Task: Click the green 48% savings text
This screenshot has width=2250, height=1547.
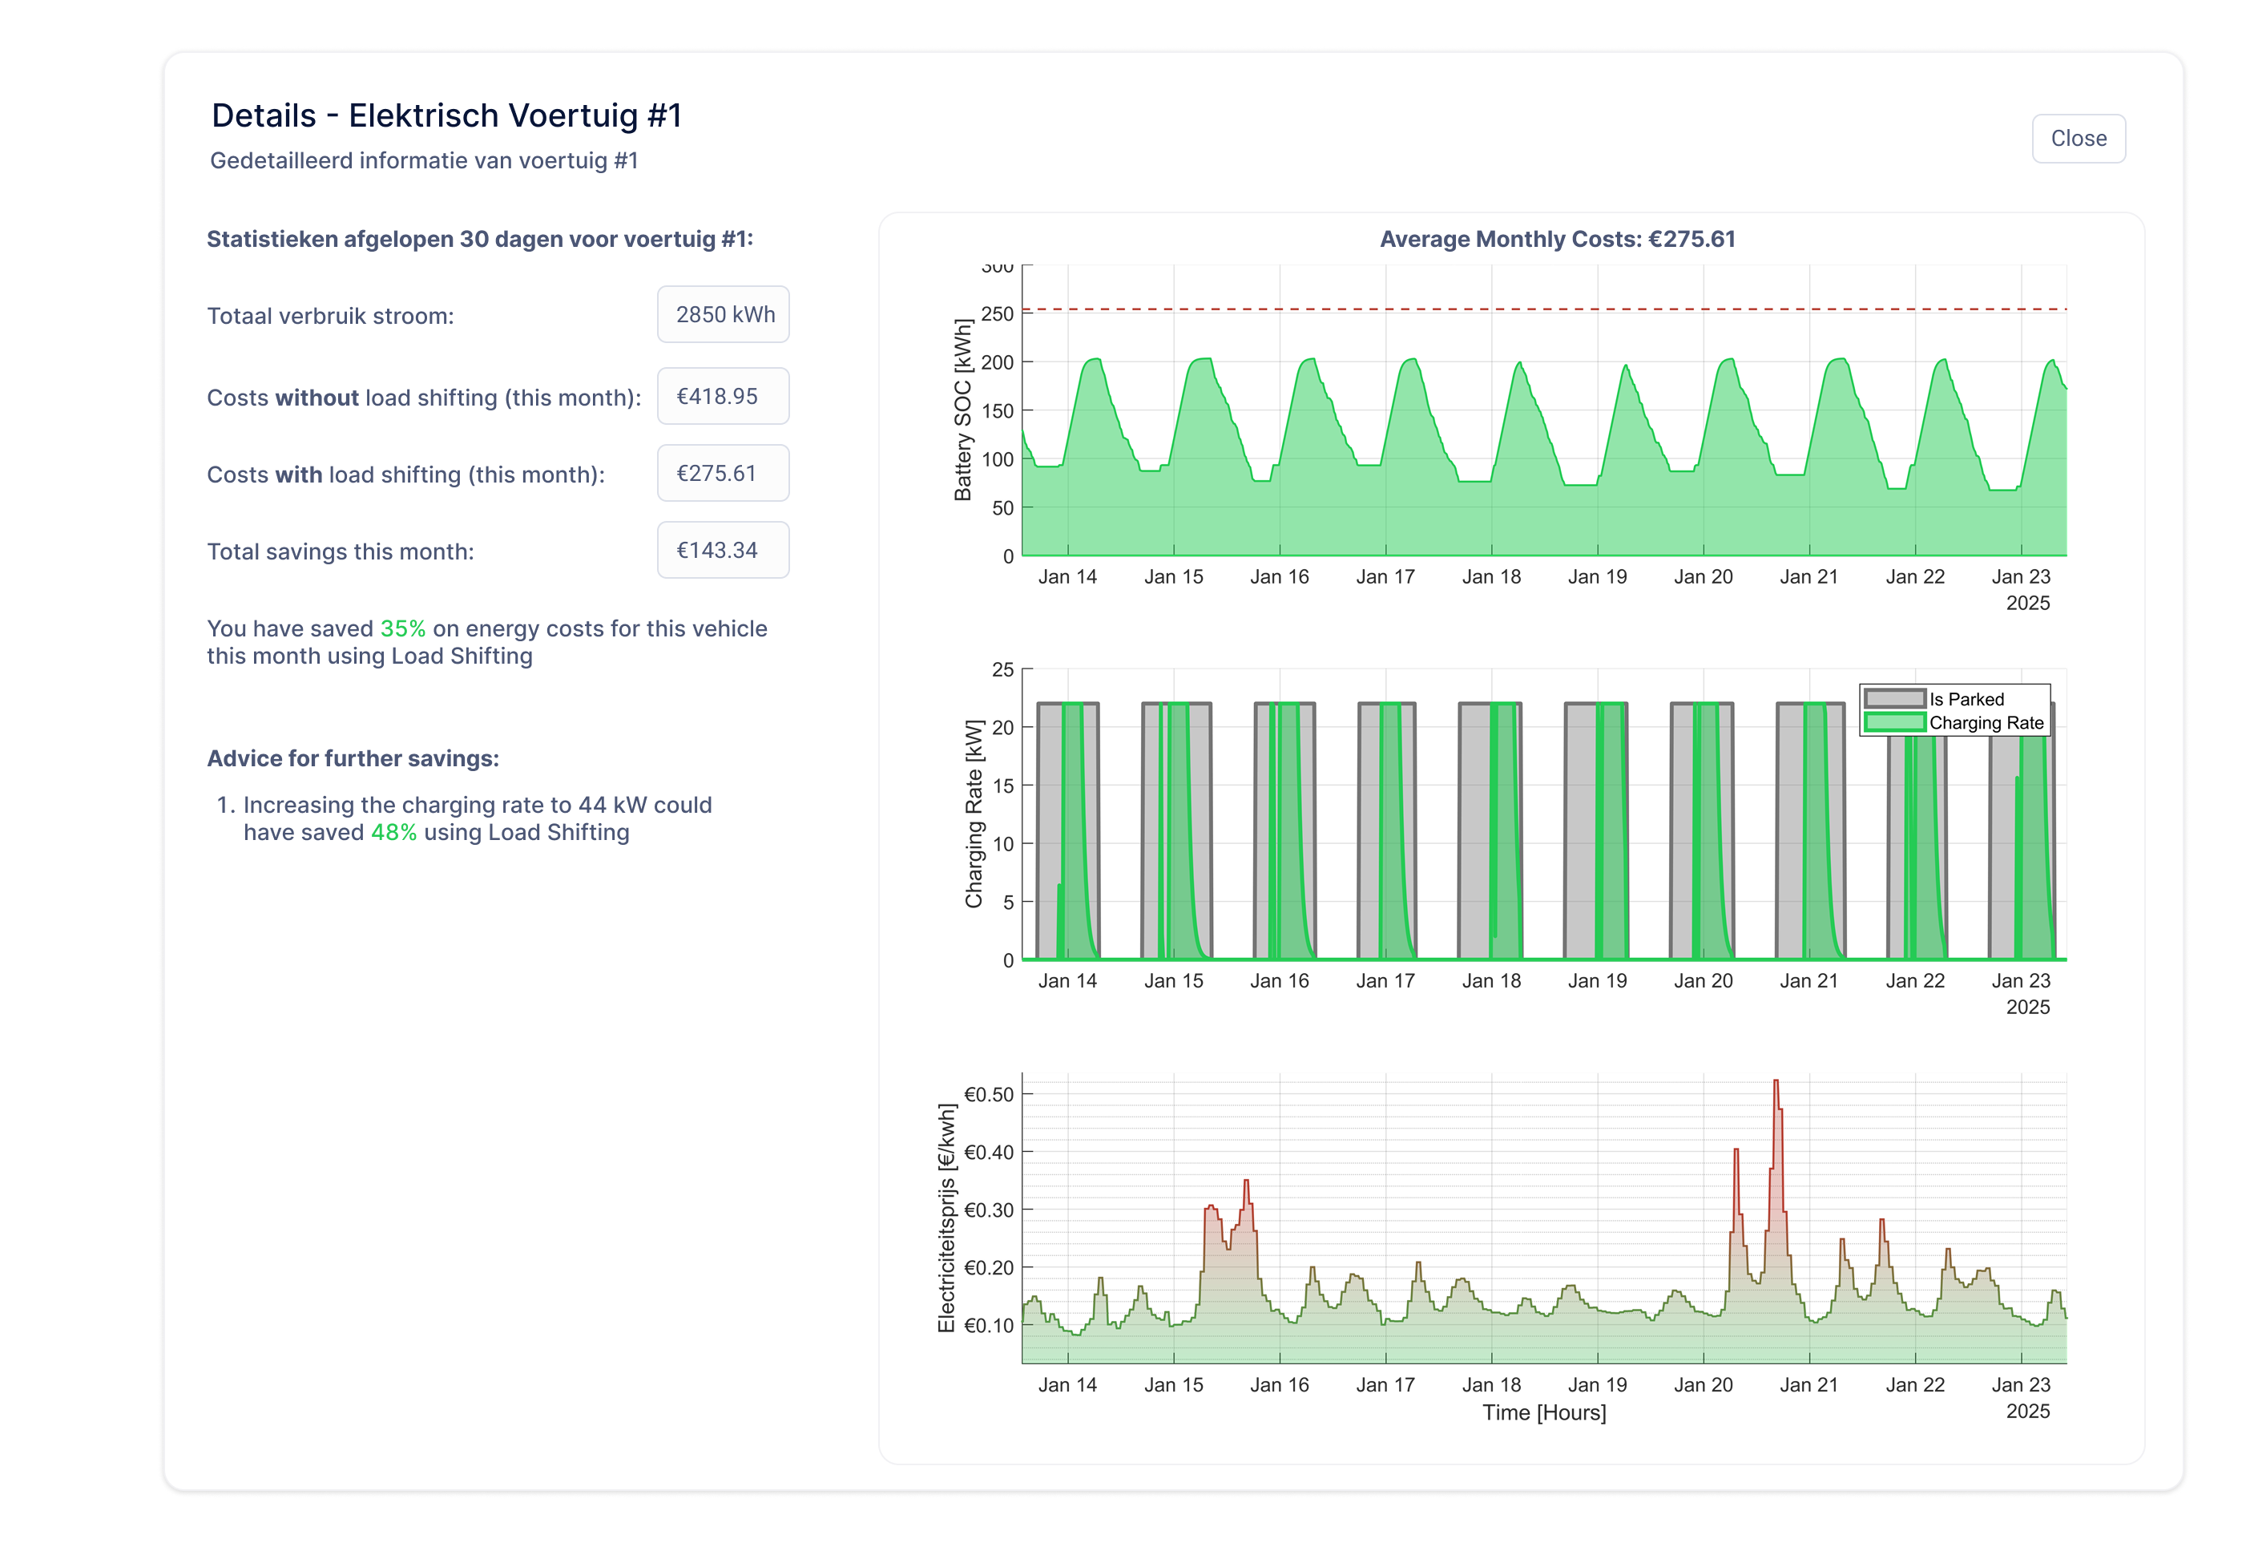Action: (x=393, y=833)
